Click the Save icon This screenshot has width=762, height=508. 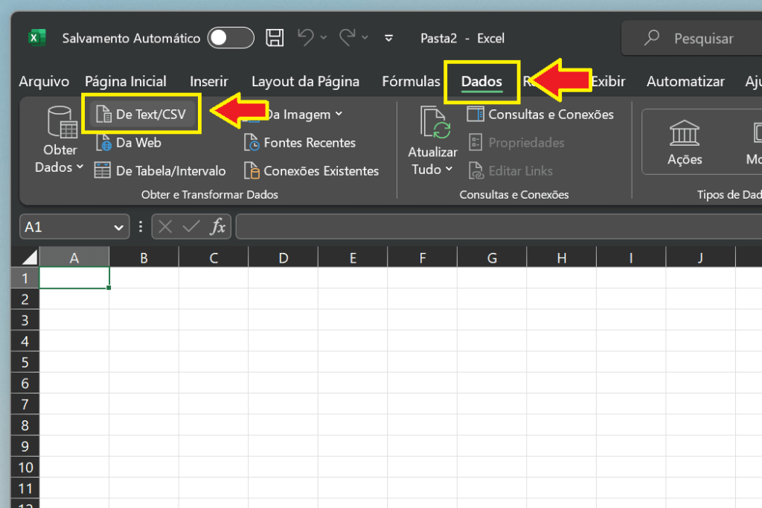[x=275, y=37]
